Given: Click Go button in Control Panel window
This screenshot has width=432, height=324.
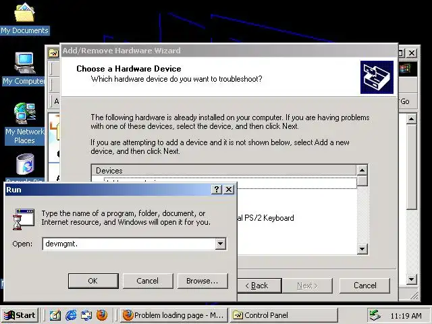Looking at the screenshot, I should coord(405,101).
